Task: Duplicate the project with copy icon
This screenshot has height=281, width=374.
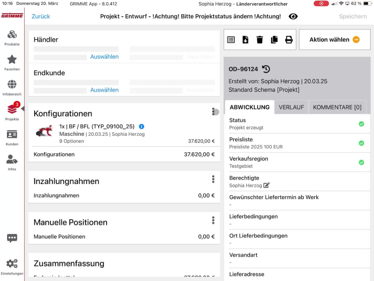Action: 274,40
